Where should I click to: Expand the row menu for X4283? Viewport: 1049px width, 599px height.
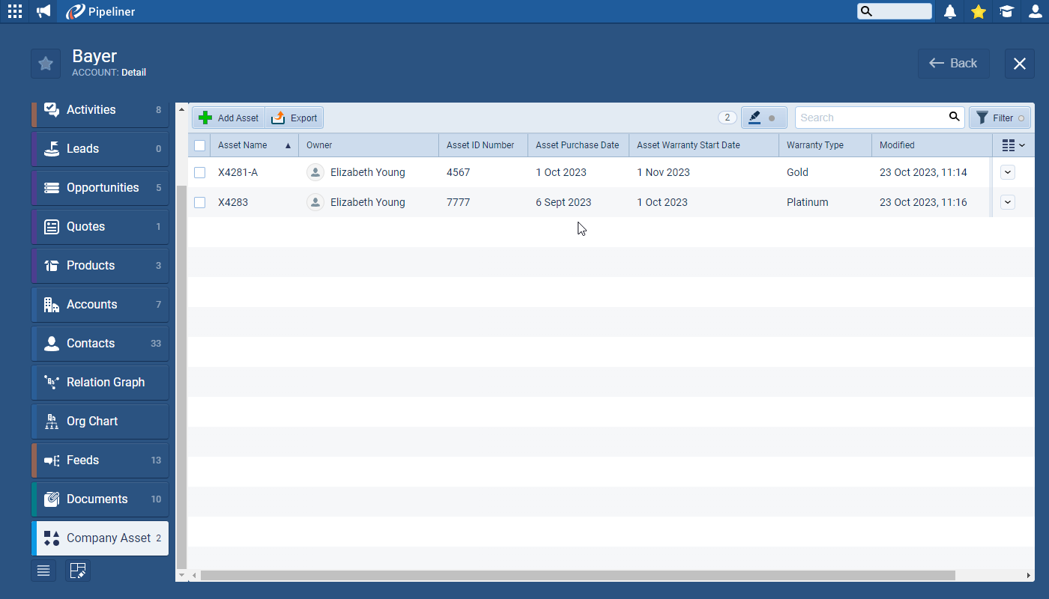1008,202
